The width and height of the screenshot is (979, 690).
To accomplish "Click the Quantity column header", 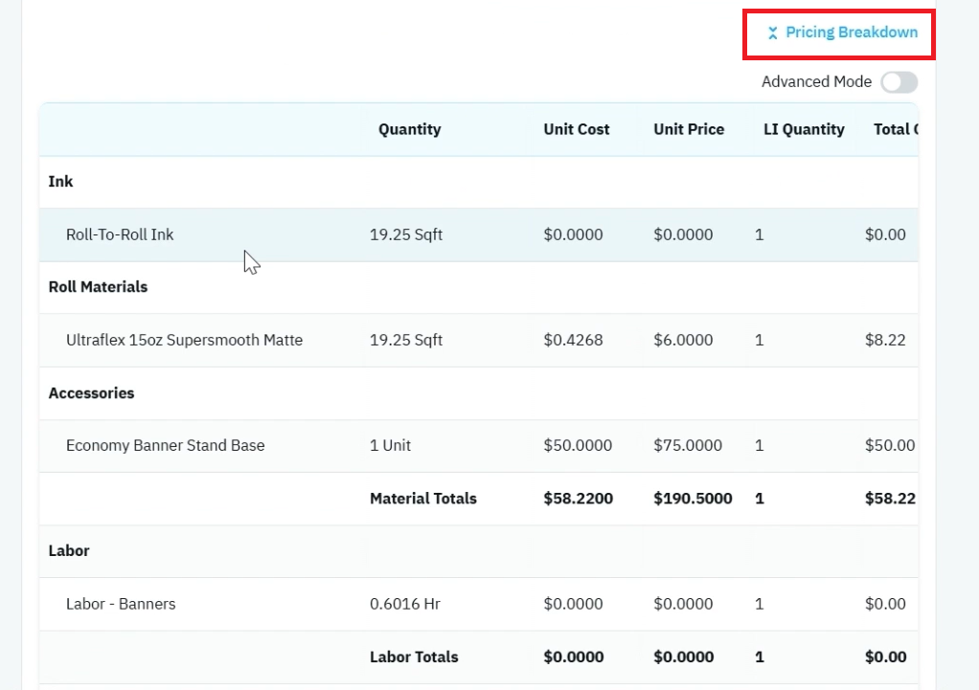I will (x=410, y=129).
